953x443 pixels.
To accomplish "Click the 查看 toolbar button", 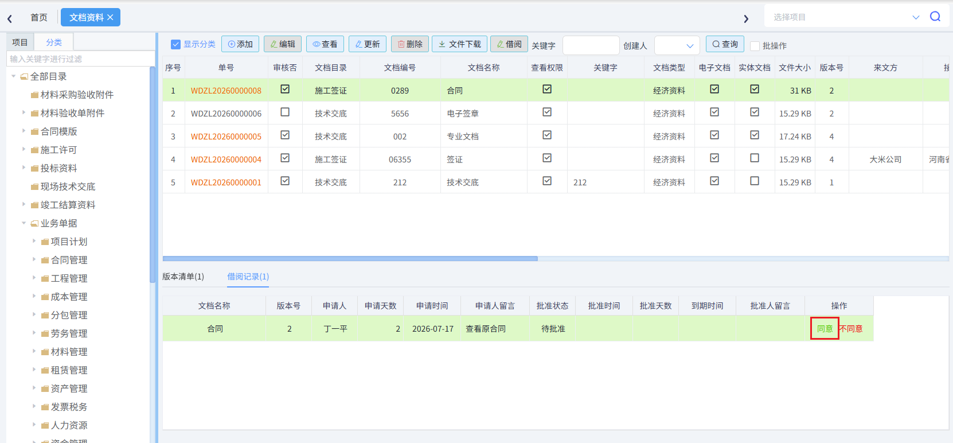I will pos(325,44).
